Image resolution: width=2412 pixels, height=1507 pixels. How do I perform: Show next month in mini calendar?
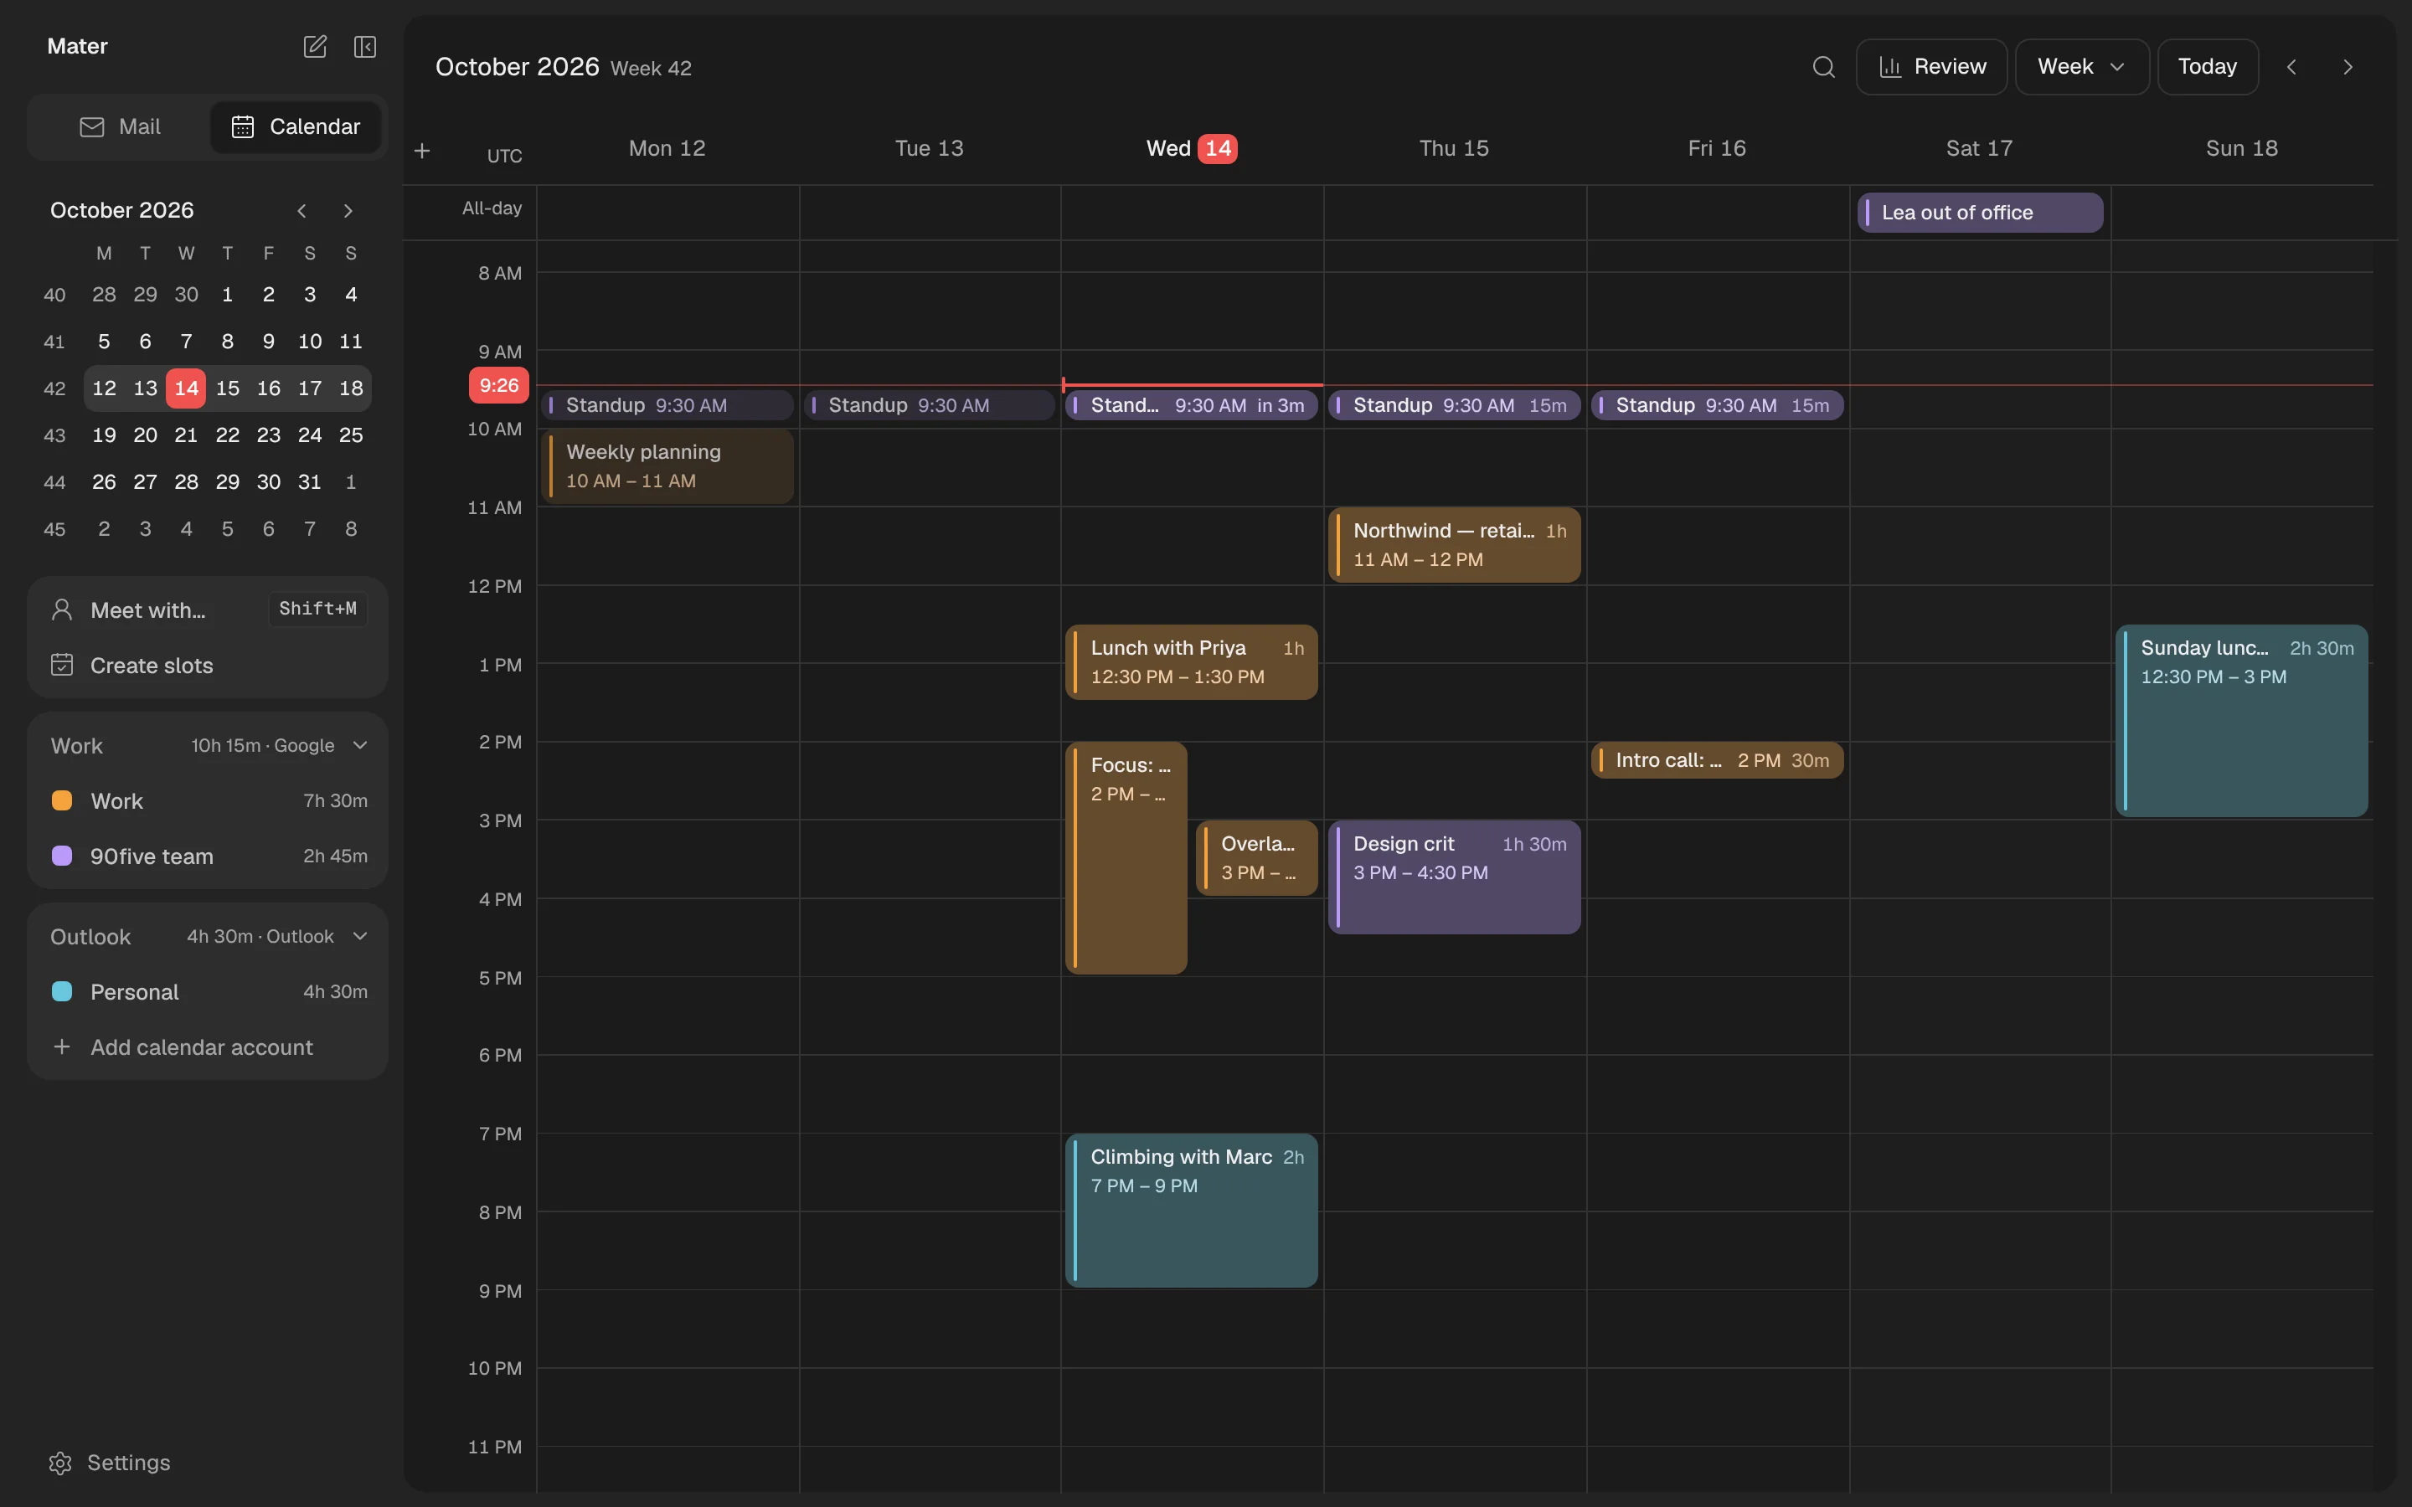(x=348, y=210)
